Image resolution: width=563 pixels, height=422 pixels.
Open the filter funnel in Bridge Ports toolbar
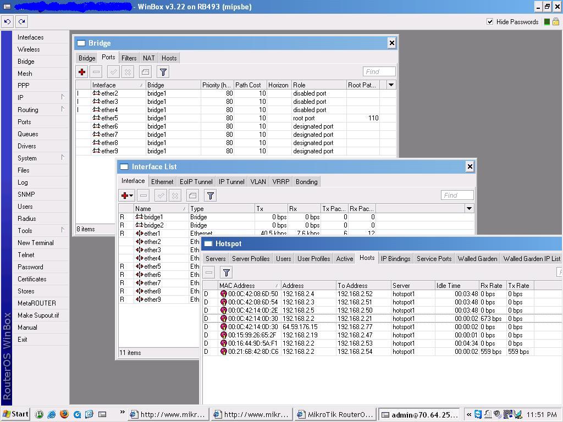[x=162, y=71]
